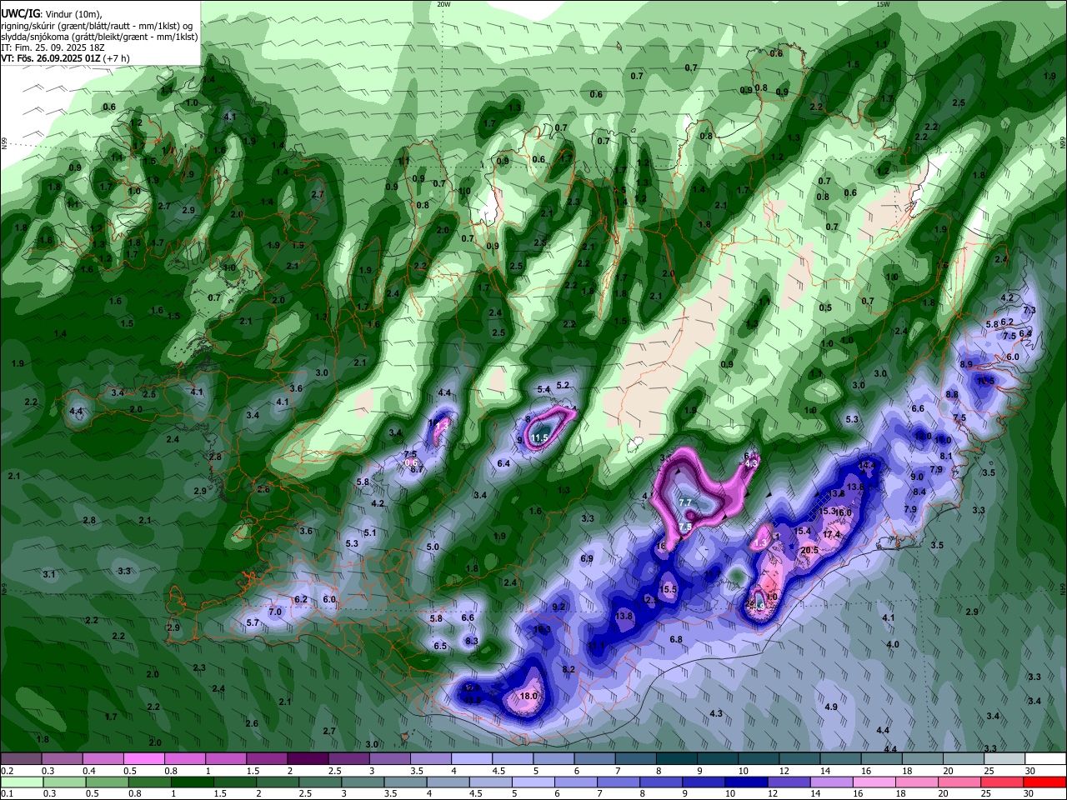Image resolution: width=1067 pixels, height=800 pixels.
Task: Choose the orchid swatch starting at 0.4 in top legend
Action: pyautogui.click(x=103, y=759)
